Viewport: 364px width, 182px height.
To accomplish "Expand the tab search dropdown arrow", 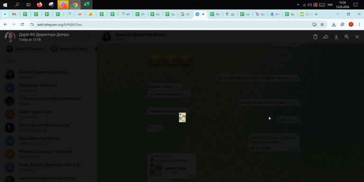I will click(5, 14).
